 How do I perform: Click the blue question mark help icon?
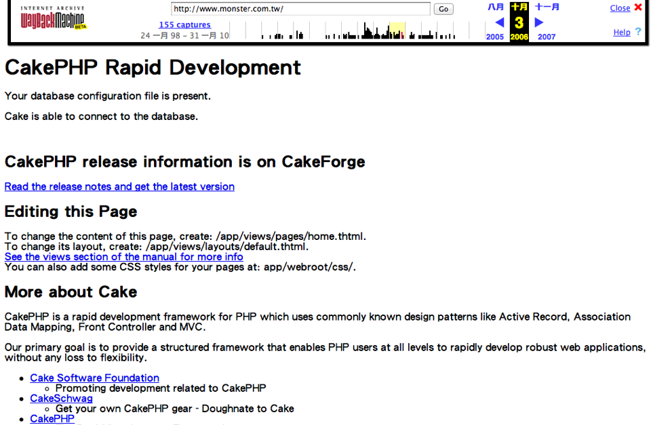coord(638,31)
